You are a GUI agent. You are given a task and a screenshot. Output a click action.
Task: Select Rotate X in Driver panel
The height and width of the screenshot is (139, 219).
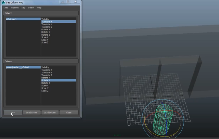[59, 29]
